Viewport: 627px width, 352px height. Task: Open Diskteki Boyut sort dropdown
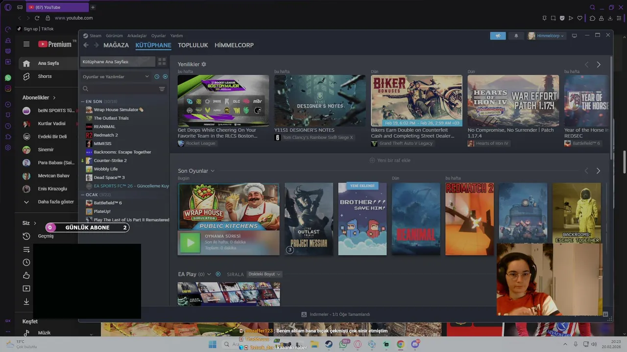coord(265,274)
